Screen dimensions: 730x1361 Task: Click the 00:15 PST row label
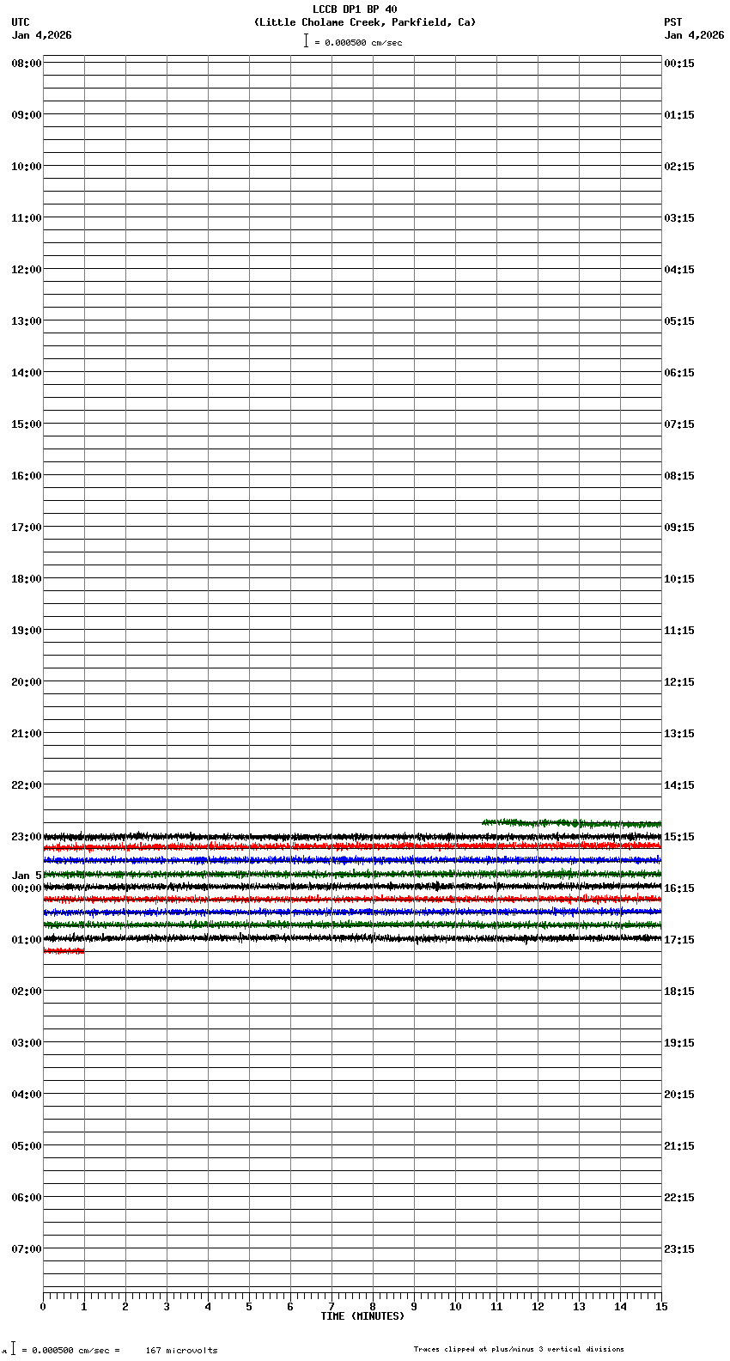pyautogui.click(x=679, y=64)
